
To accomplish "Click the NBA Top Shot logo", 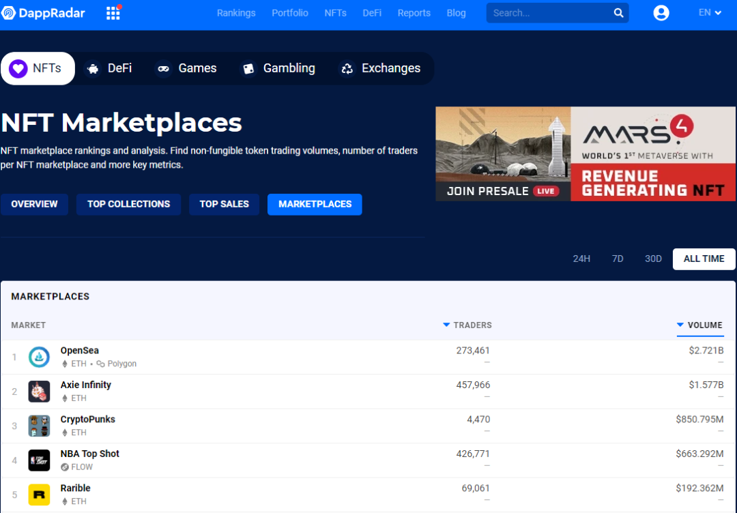I will (39, 460).
